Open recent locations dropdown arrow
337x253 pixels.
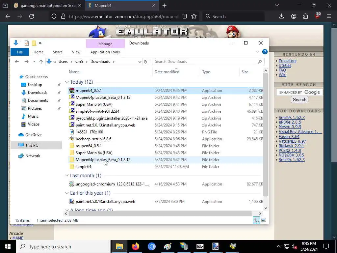34,62
